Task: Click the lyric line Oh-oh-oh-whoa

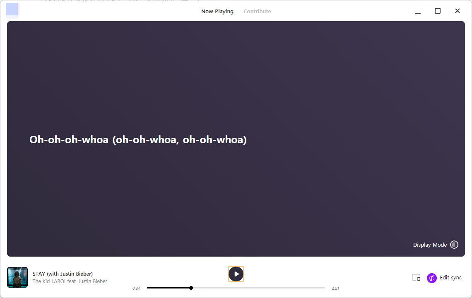Action: point(138,139)
